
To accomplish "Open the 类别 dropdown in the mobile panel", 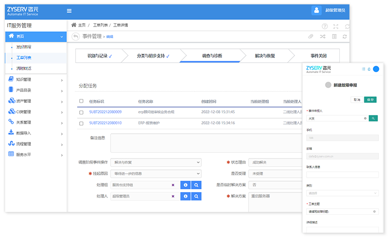I will 343,193.
